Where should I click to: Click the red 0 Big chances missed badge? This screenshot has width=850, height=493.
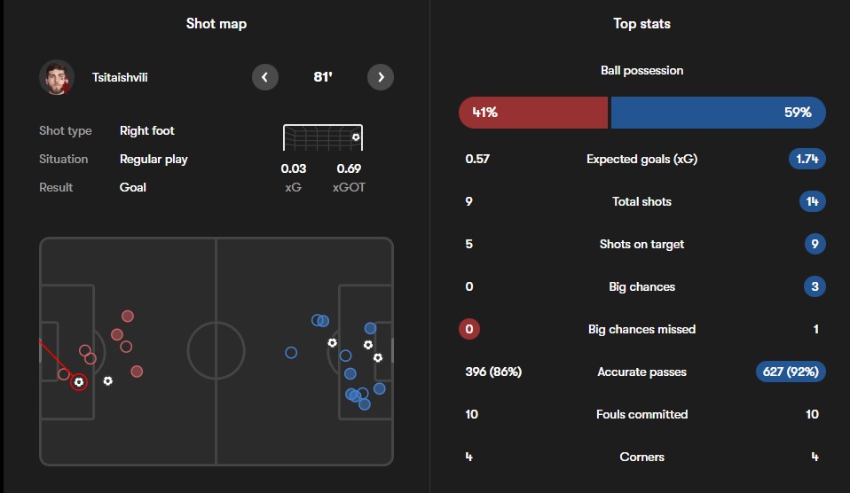[x=469, y=329]
